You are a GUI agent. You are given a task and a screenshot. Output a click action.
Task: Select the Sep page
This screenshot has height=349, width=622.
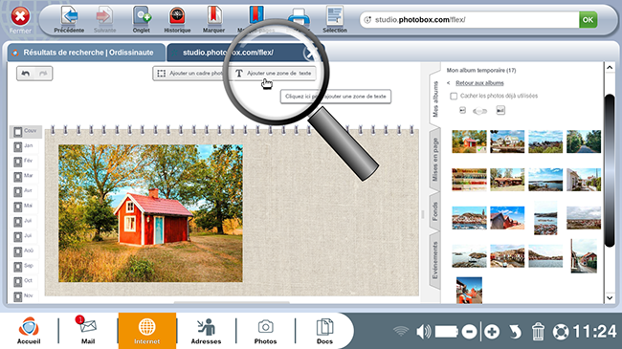[x=24, y=266]
